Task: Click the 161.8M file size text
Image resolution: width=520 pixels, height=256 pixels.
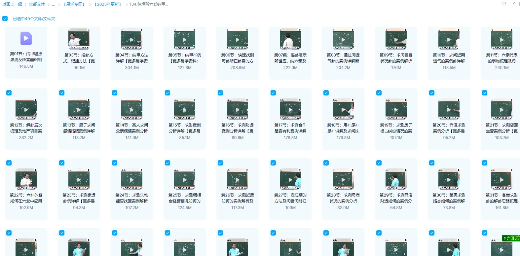Action: click(502, 208)
